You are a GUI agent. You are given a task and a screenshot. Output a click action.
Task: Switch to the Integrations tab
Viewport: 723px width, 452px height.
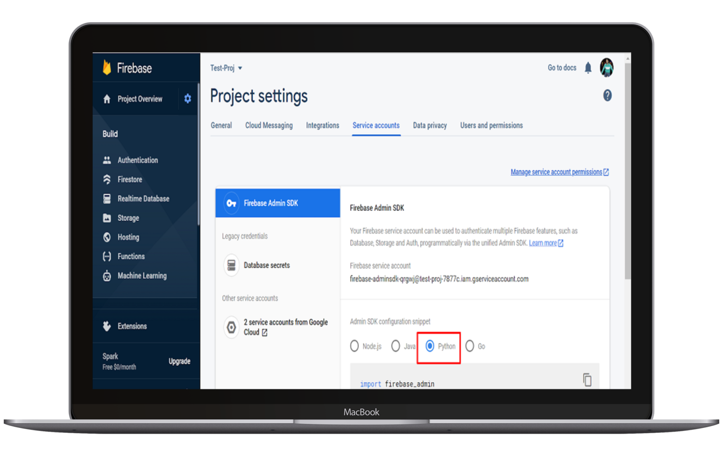coord(322,126)
